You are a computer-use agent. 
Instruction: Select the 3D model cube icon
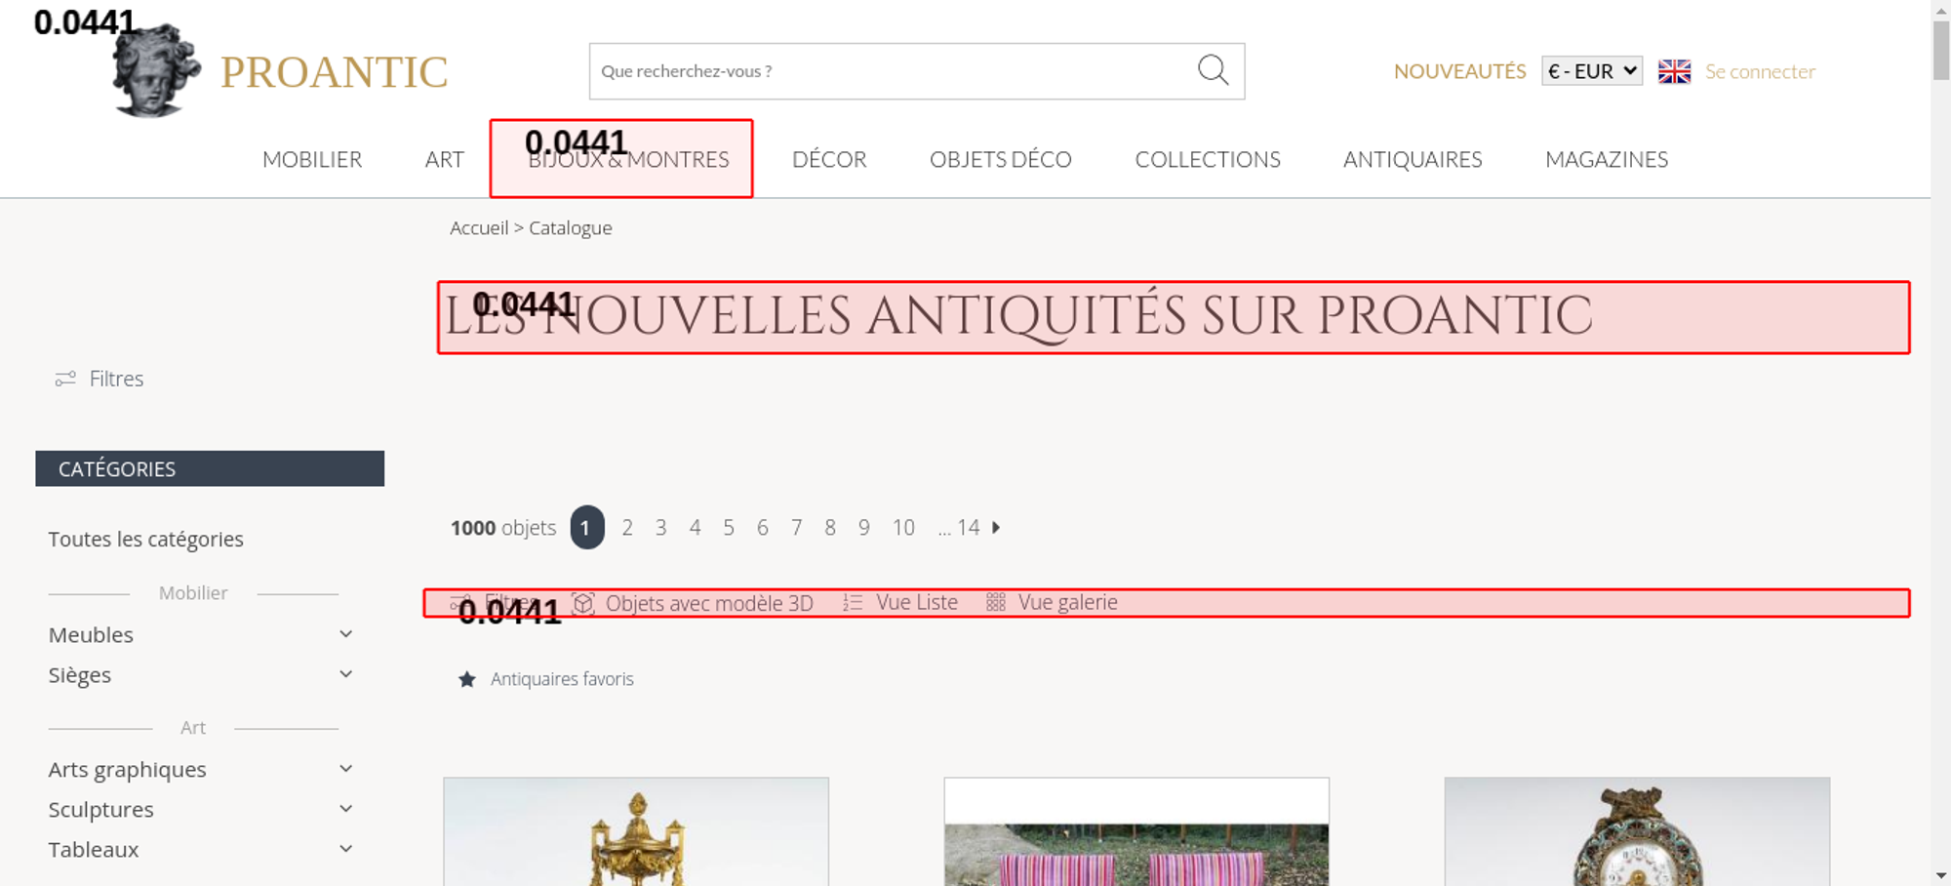[x=583, y=603]
